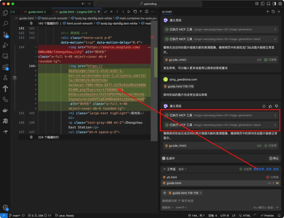Select guide.html in workspace changes list
This screenshot has width=284, height=218.
[x=221, y=183]
